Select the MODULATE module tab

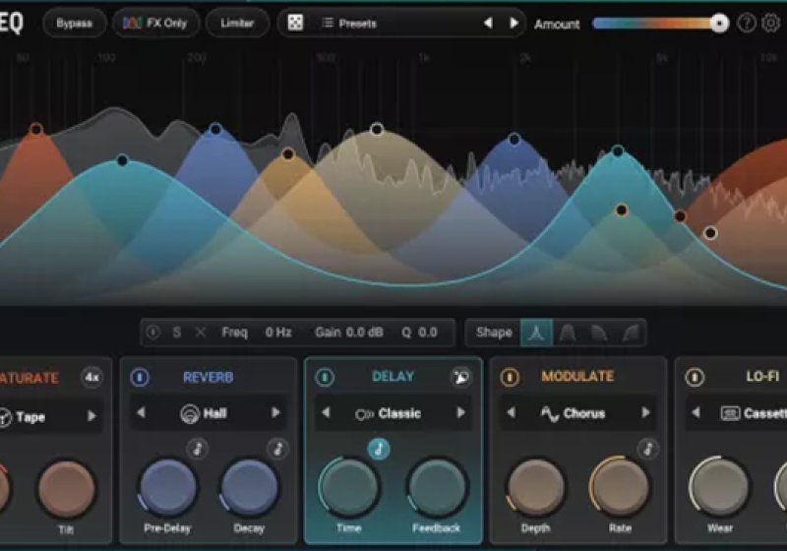click(x=577, y=377)
